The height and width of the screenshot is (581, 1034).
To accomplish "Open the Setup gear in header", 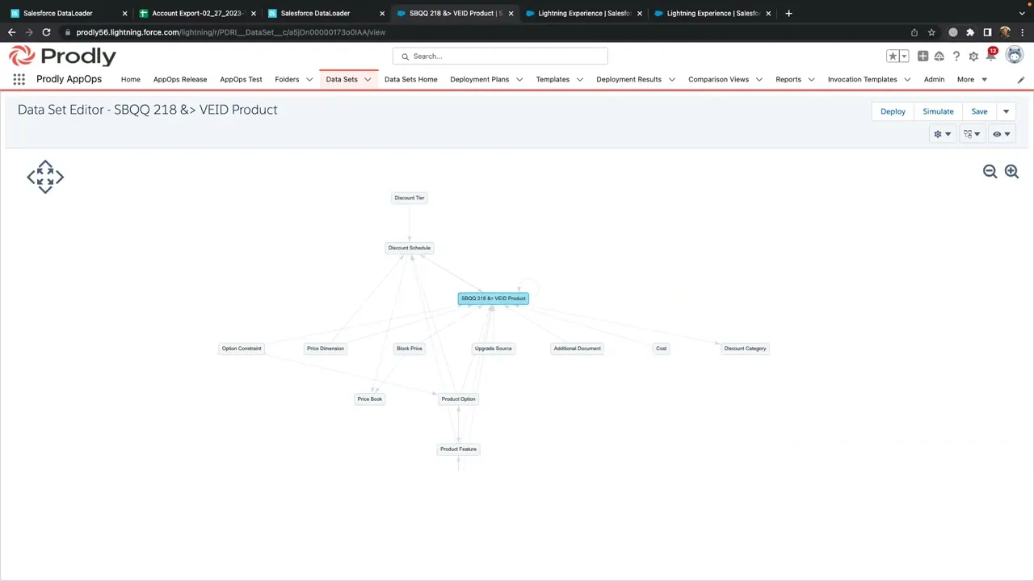I will pos(973,56).
